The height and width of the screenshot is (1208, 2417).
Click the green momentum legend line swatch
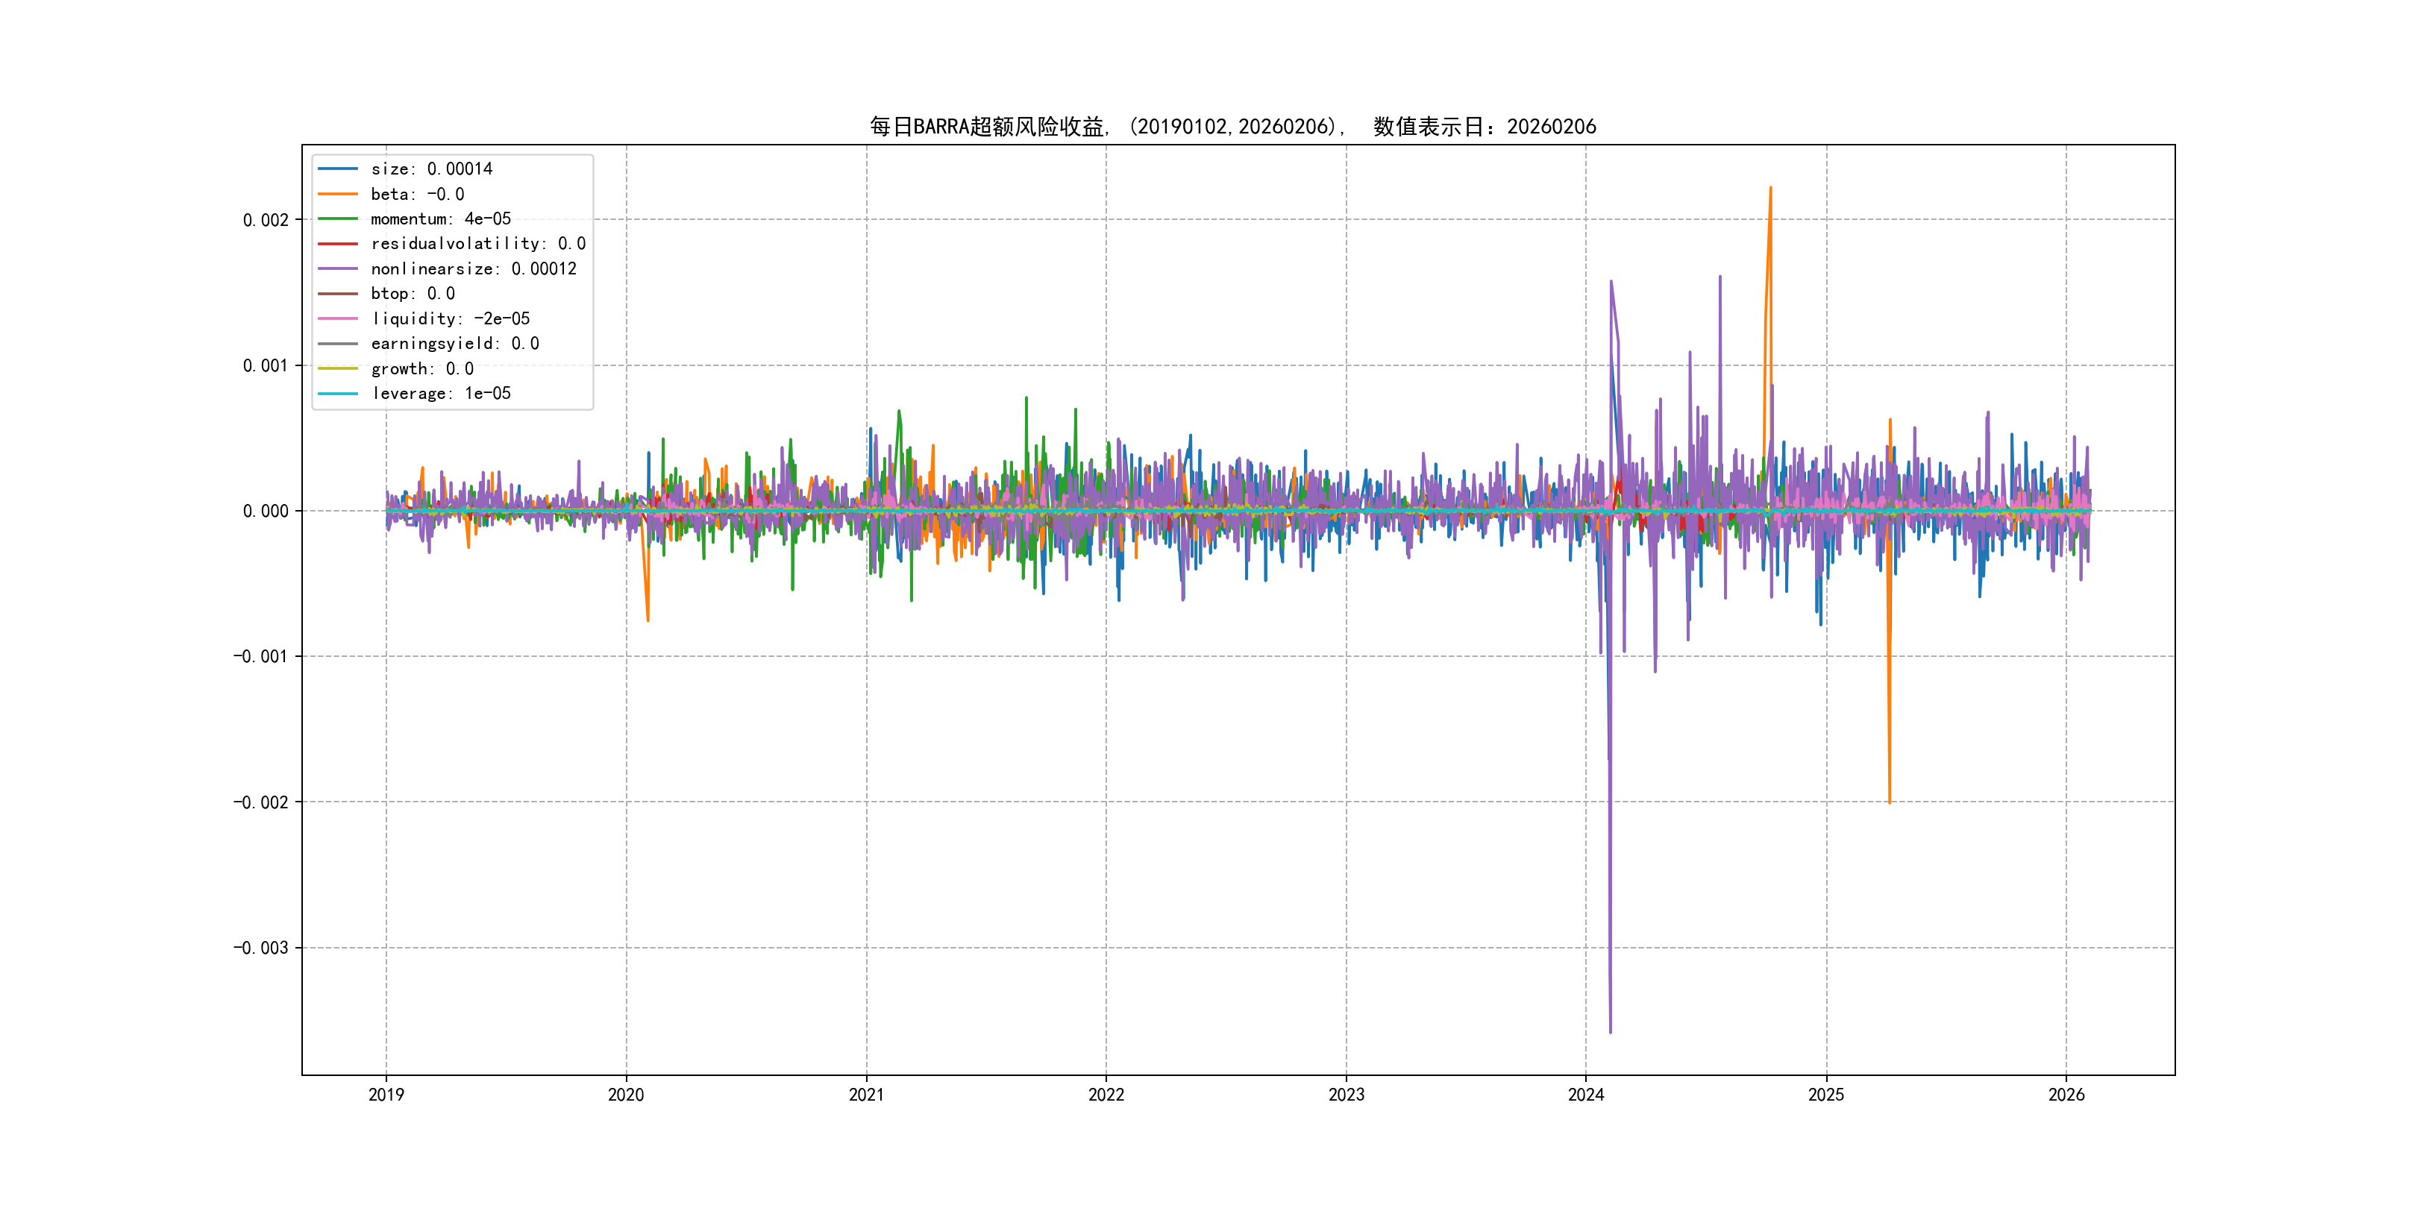point(338,218)
